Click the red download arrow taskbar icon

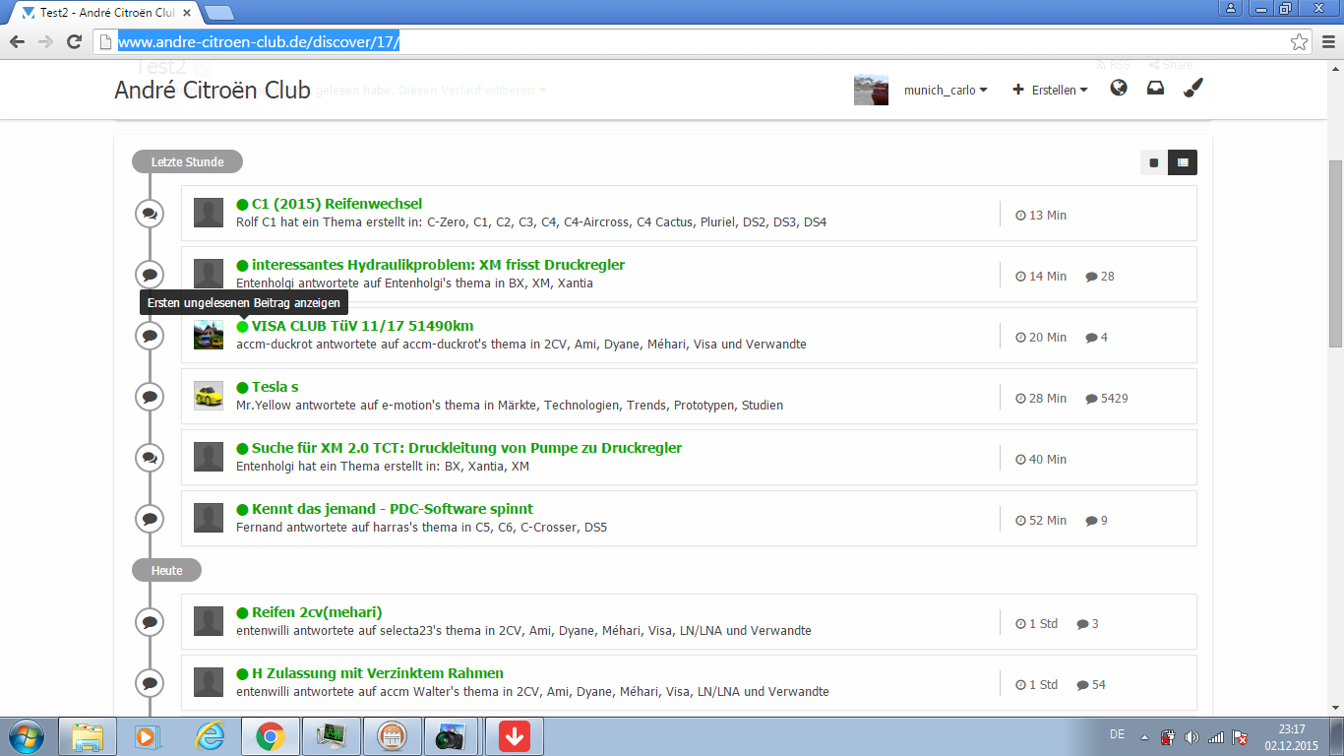[x=515, y=736]
